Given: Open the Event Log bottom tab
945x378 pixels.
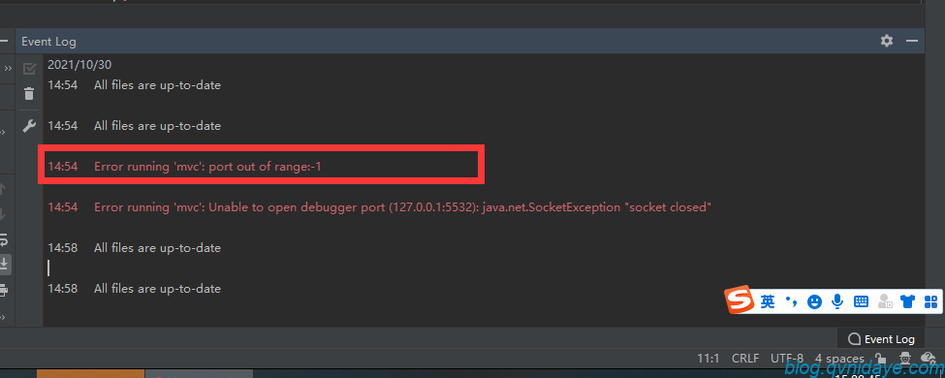Looking at the screenshot, I should [881, 339].
